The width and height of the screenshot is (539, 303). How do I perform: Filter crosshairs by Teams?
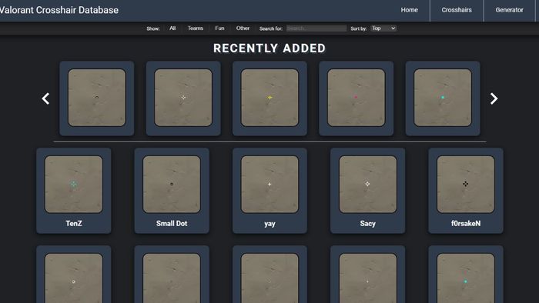(196, 28)
